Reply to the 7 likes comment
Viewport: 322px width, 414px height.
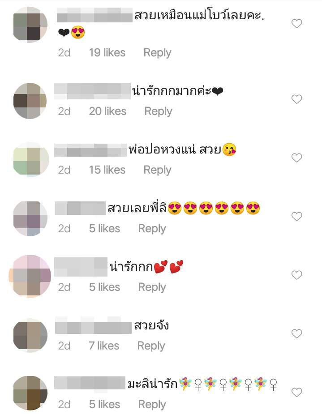pos(151,346)
